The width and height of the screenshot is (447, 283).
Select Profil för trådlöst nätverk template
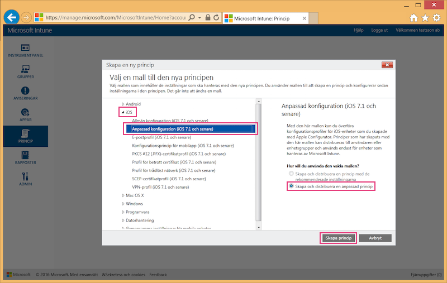[174, 170]
